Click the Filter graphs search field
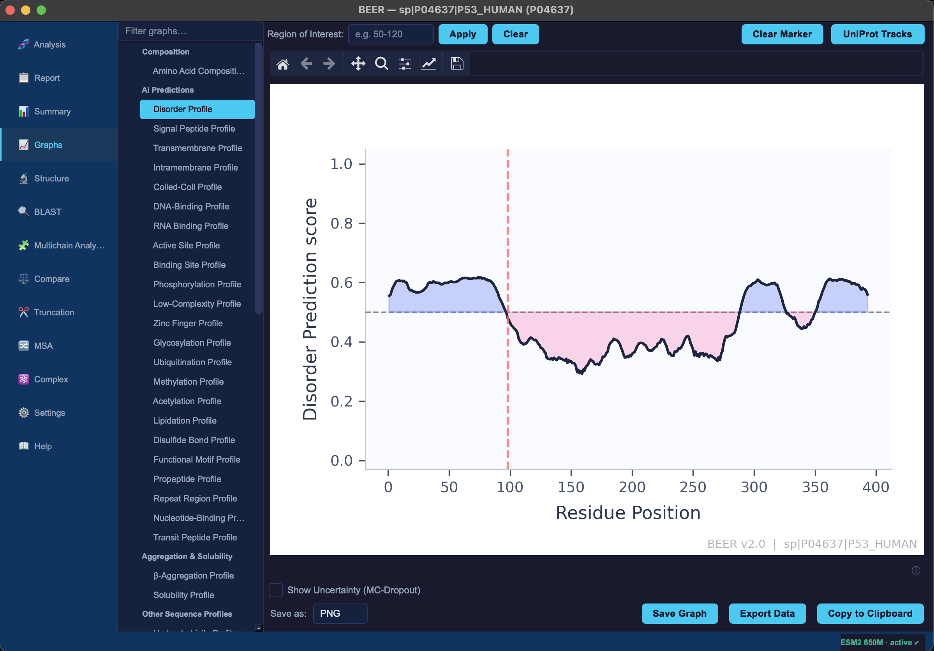Viewport: 934px width, 651px height. [x=190, y=31]
